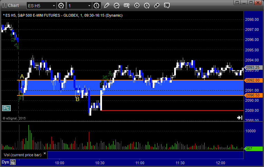Select the Vol (current price bar) tab
Viewport: 264px width, 167px height.
click(23, 155)
